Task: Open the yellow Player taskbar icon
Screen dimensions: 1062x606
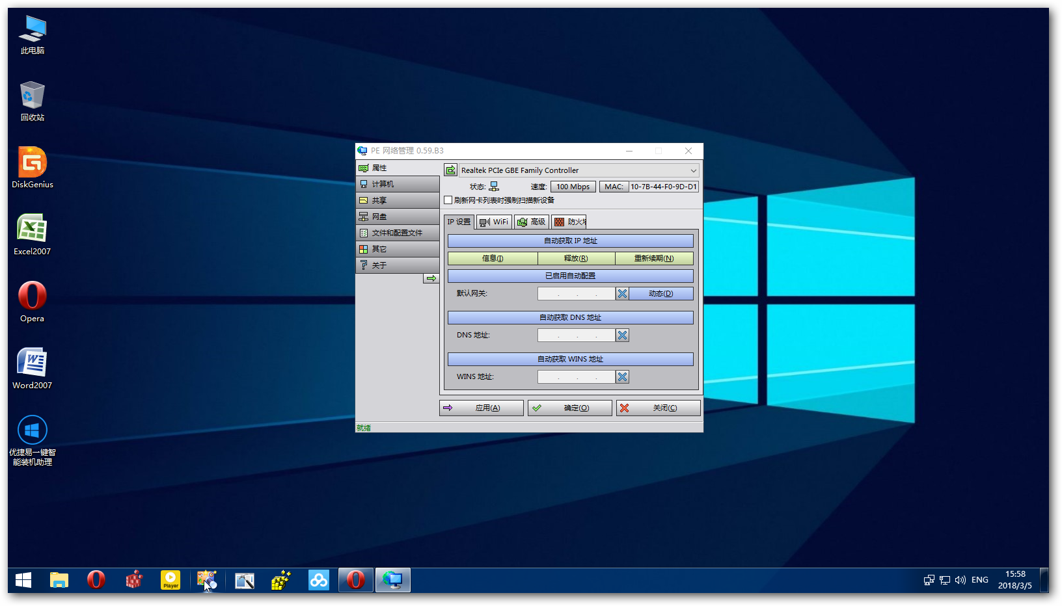Action: pos(170,580)
